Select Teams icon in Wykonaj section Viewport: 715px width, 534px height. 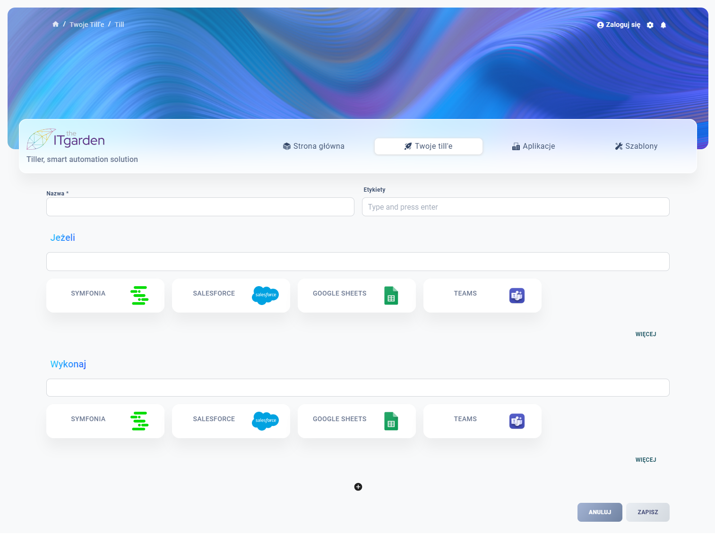[517, 421]
